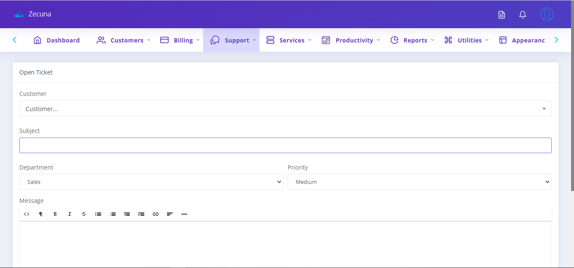Click the indent icon in the toolbar
This screenshot has height=268, width=574.
(x=141, y=214)
